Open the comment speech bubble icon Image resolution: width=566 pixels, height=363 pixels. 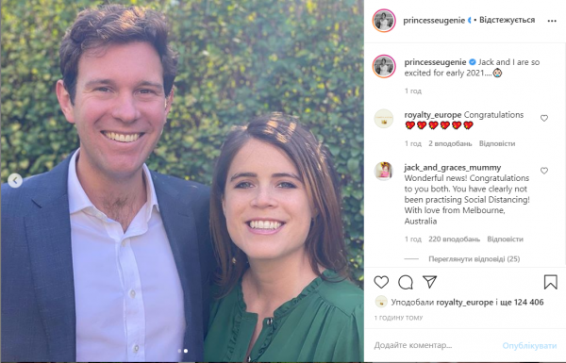(406, 282)
